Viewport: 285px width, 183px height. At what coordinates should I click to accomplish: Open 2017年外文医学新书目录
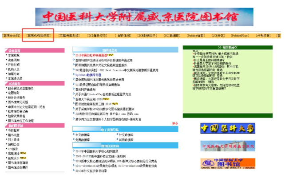[91, 171]
